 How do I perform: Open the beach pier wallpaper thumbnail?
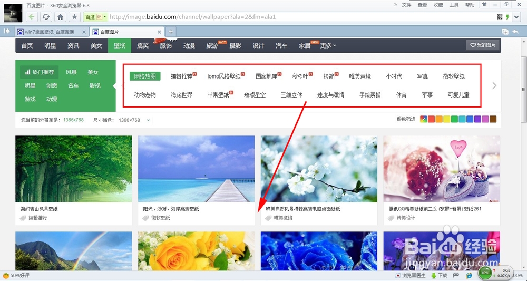(x=196, y=169)
